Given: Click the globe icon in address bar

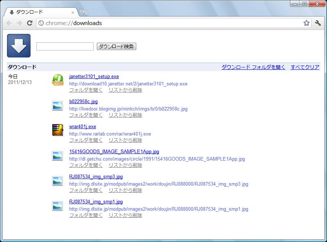Looking at the screenshot, I should click(x=41, y=23).
